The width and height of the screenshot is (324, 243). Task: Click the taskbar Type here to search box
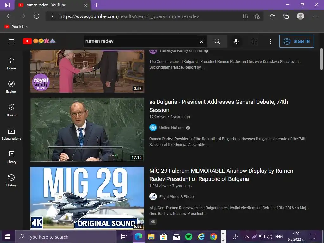66,237
